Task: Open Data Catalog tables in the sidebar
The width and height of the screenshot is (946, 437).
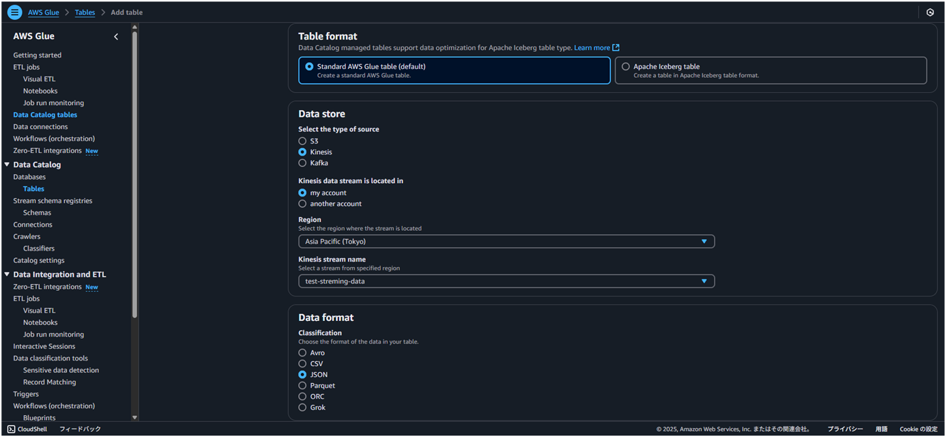Action: (x=45, y=115)
